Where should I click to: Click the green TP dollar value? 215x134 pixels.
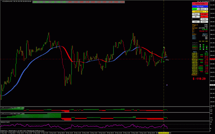click(x=205, y=29)
